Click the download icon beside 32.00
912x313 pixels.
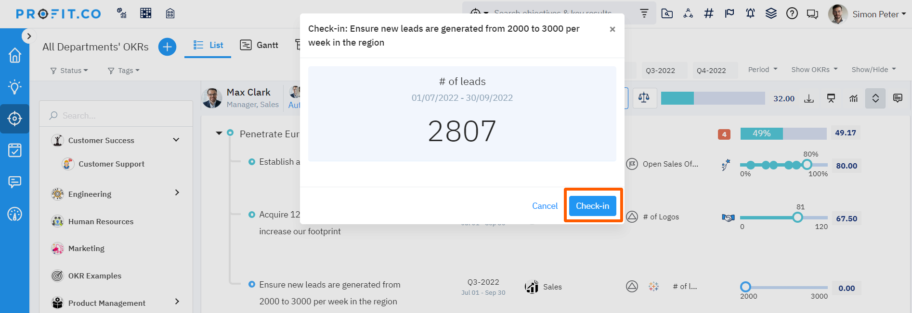point(809,98)
